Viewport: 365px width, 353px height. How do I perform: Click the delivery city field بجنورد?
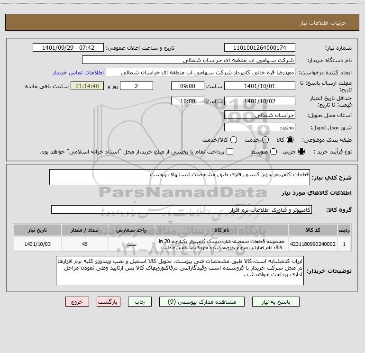260,127
